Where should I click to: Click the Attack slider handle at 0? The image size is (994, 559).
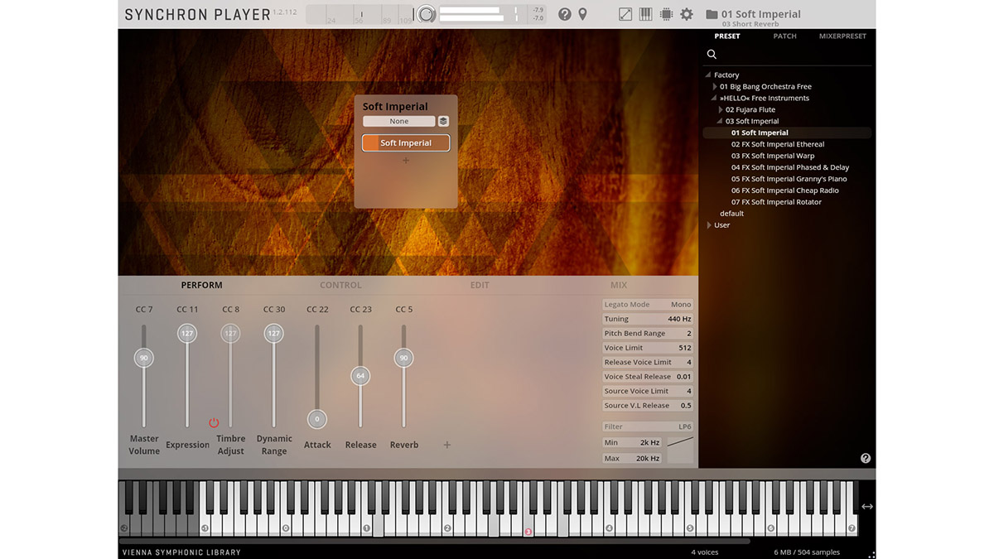[317, 419]
